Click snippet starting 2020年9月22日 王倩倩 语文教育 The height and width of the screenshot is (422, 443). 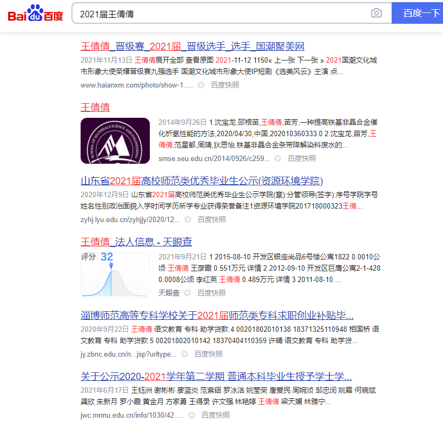[x=230, y=335]
